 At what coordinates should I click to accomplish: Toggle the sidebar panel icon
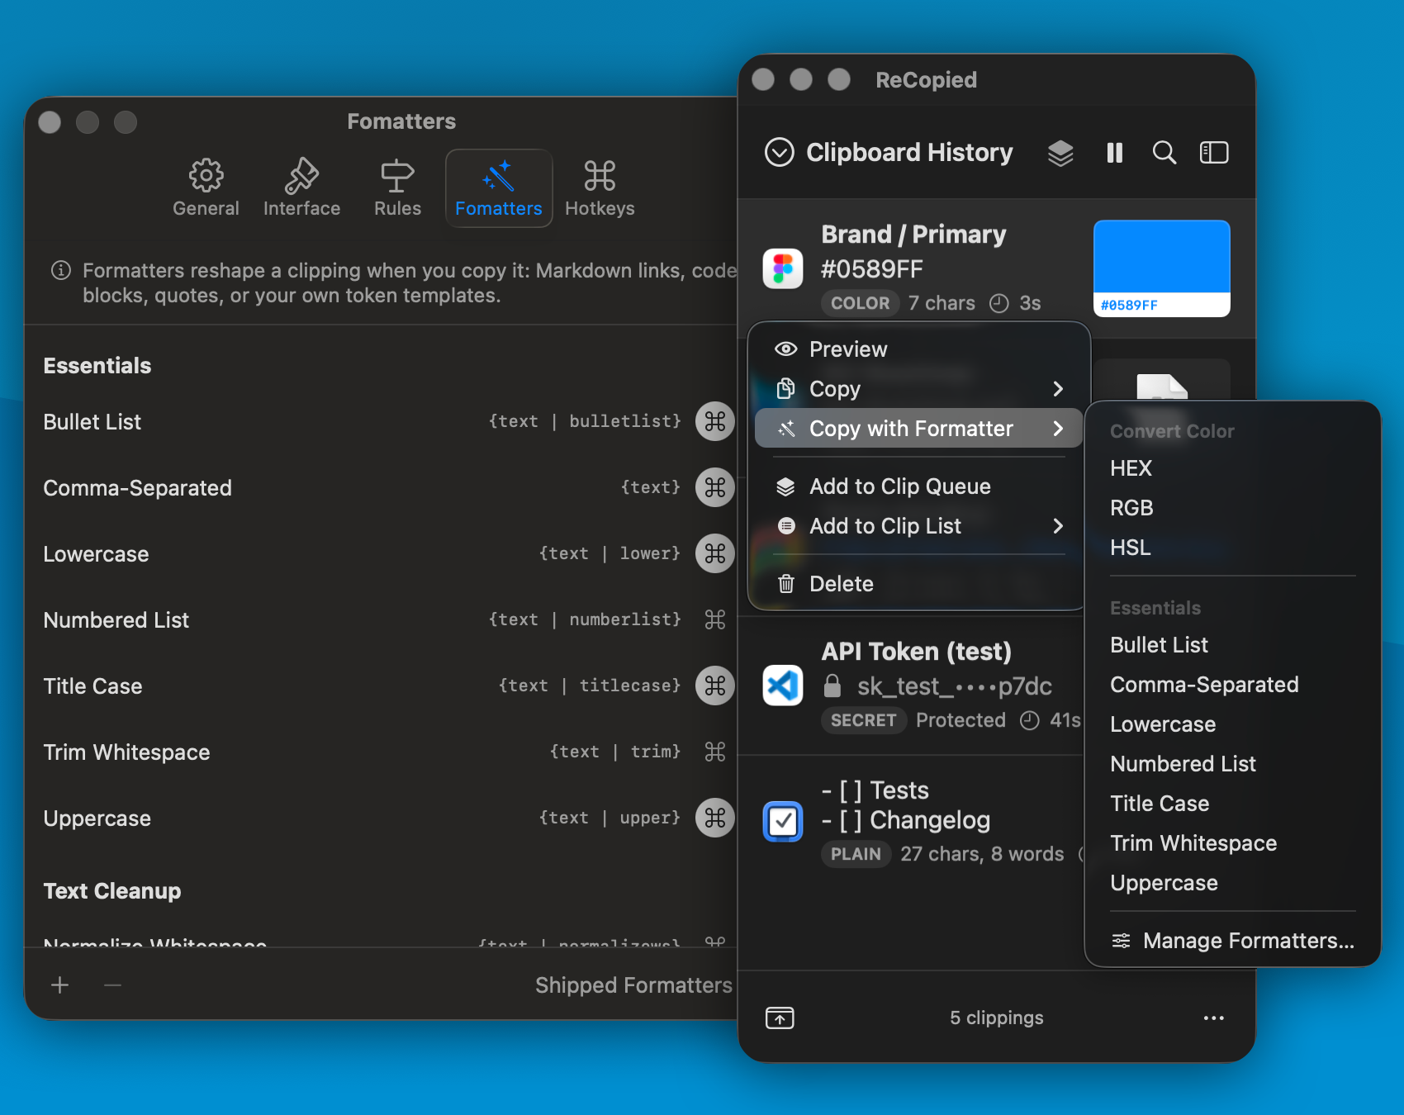[x=1214, y=153]
